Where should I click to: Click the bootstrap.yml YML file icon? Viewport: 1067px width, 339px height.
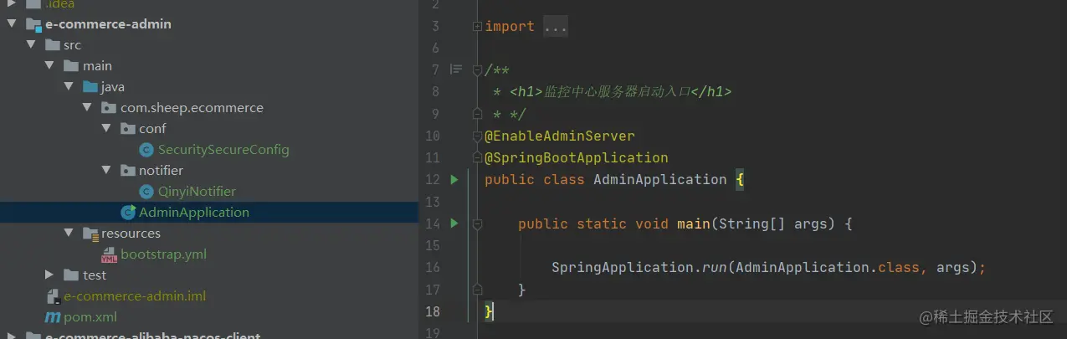(x=109, y=254)
